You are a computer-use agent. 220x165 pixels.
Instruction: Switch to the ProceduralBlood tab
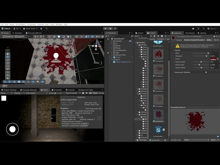tap(34, 33)
